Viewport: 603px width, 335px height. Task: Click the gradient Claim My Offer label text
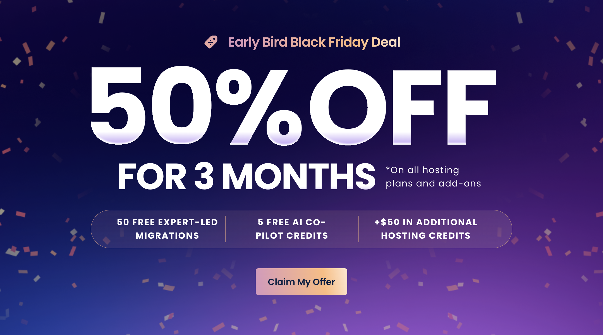point(301,282)
